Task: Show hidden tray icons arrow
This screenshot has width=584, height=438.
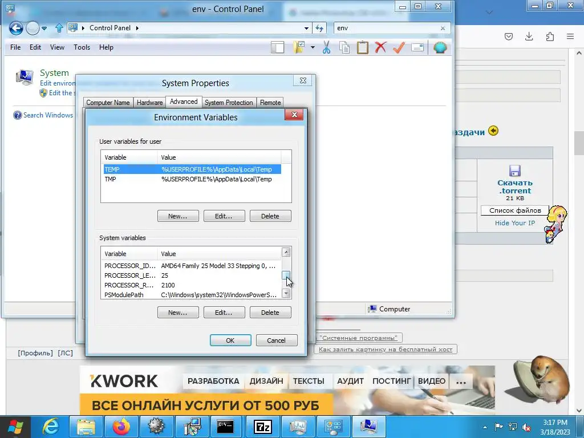Action: [485, 428]
